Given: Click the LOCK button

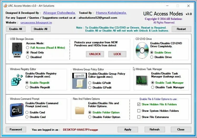Looking at the screenshot, I should pos(117,54).
